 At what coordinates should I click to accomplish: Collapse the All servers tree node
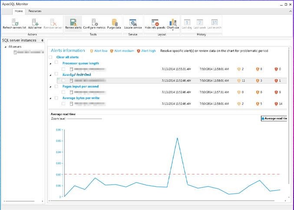click(6, 47)
